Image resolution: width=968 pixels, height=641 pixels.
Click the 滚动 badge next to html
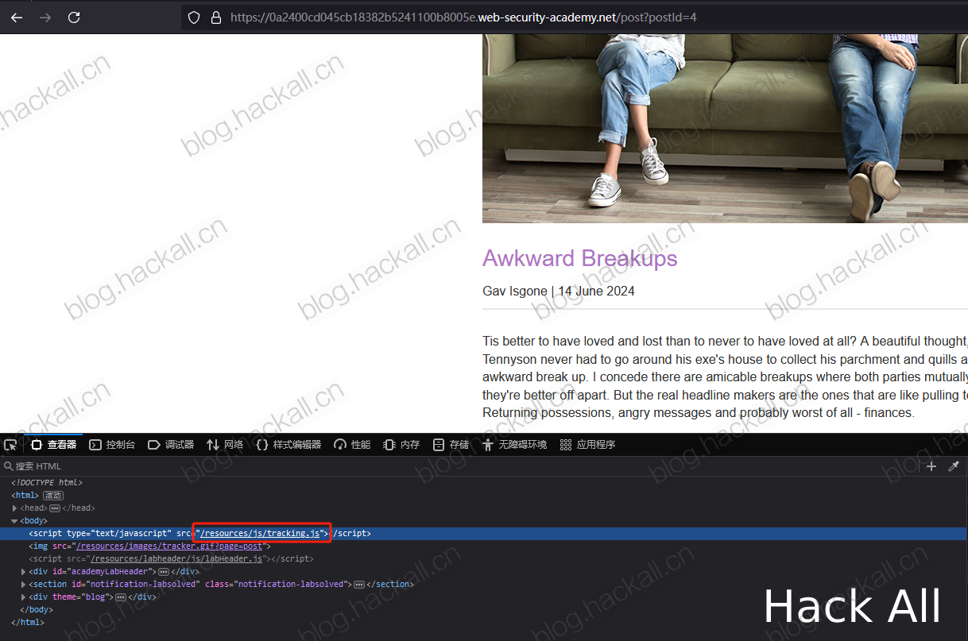click(x=53, y=495)
